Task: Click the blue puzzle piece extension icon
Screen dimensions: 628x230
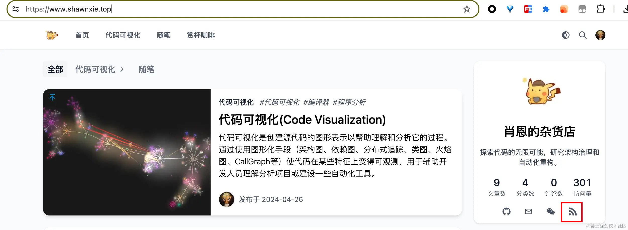Action: (x=546, y=9)
